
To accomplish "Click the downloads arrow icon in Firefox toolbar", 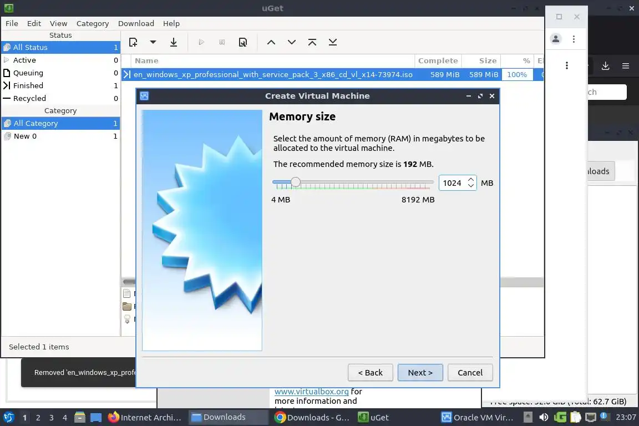I will pyautogui.click(x=606, y=65).
